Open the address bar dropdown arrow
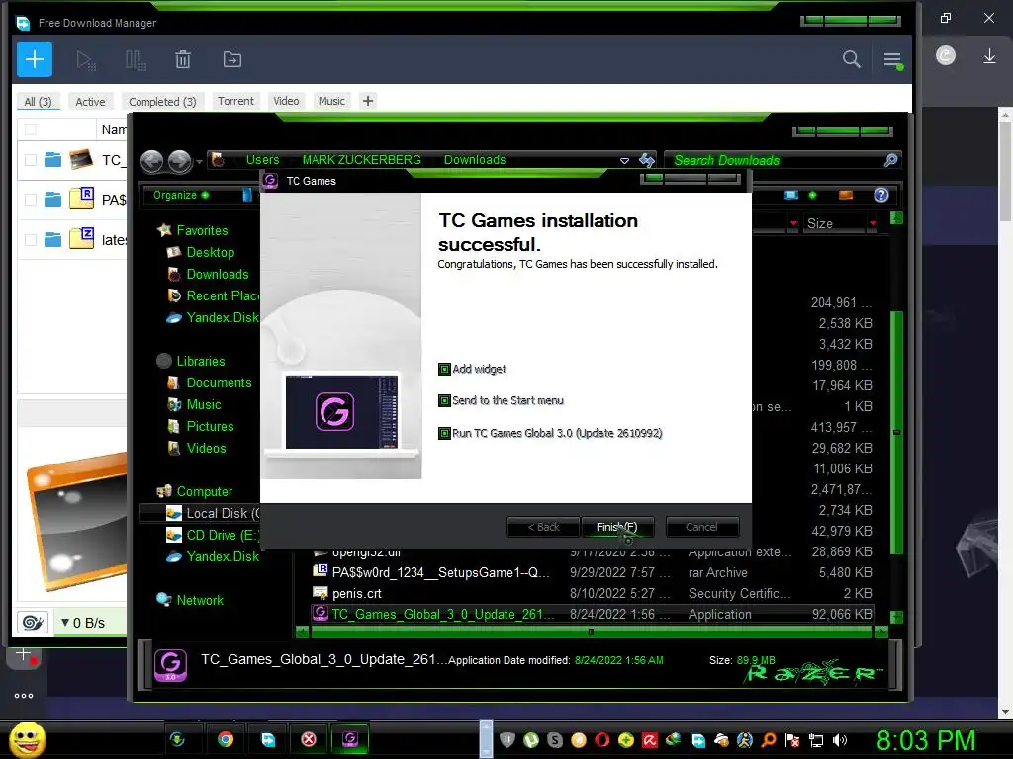The width and height of the screenshot is (1013, 759). [624, 161]
